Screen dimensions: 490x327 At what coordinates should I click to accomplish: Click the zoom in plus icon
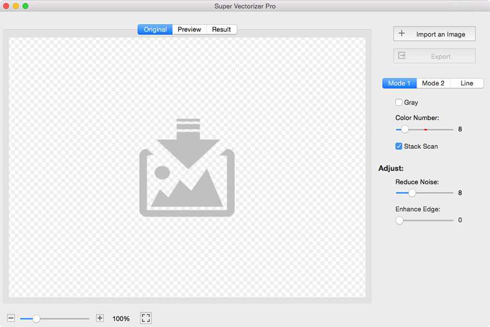click(100, 318)
